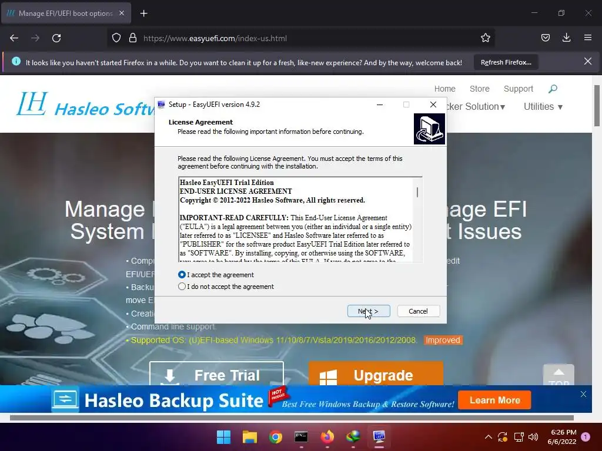Viewport: 602px width, 451px height.
Task: Select 'I accept the agreement' radio button
Action: point(182,275)
